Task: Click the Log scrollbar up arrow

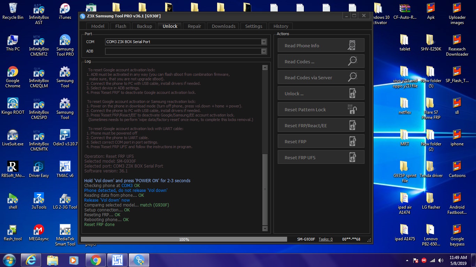Action: [x=265, y=67]
